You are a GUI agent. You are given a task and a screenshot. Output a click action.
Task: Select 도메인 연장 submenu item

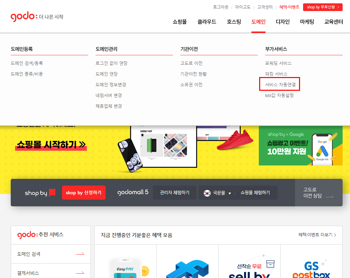coord(107,74)
